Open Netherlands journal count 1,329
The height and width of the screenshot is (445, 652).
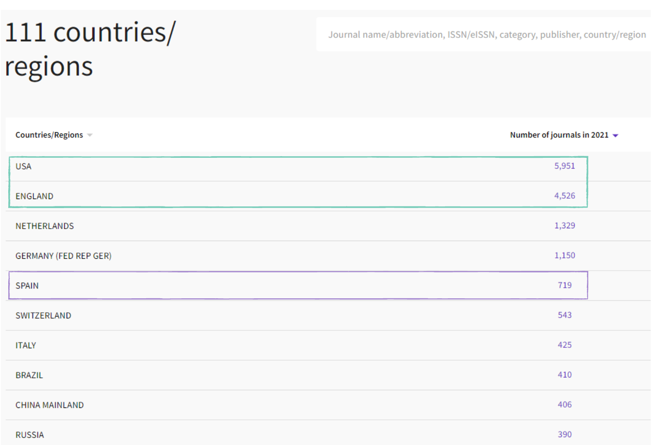pos(564,225)
